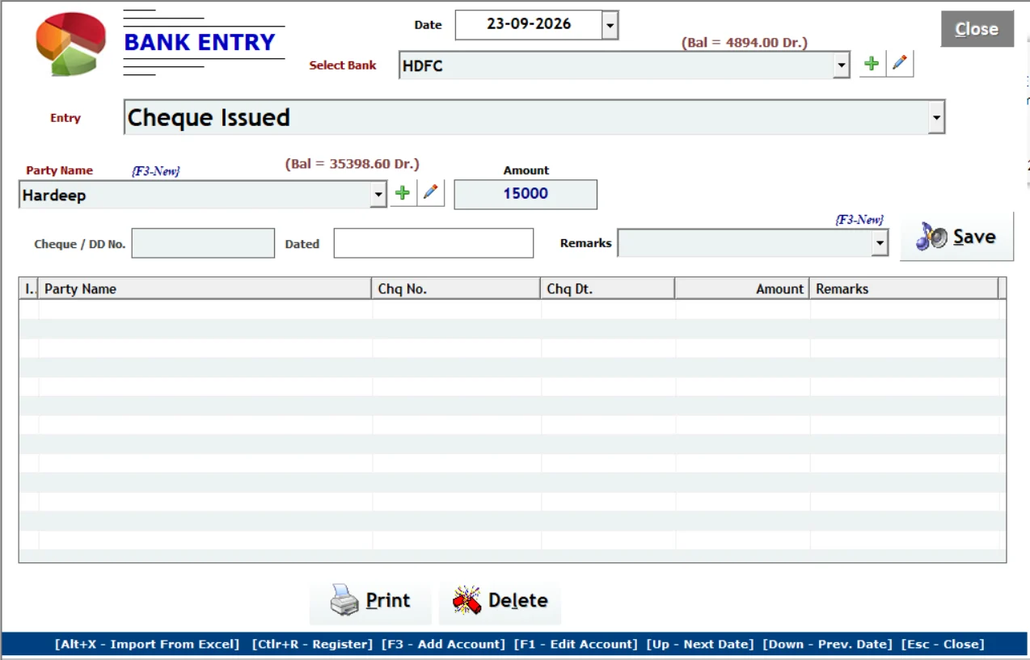Expand the Remarks dropdown arrow
Screen dimensions: 1030x660
click(880, 243)
